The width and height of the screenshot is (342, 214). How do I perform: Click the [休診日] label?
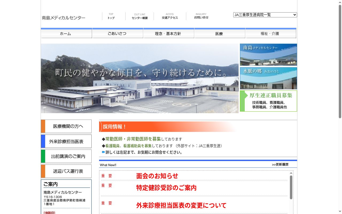tap(49, 213)
